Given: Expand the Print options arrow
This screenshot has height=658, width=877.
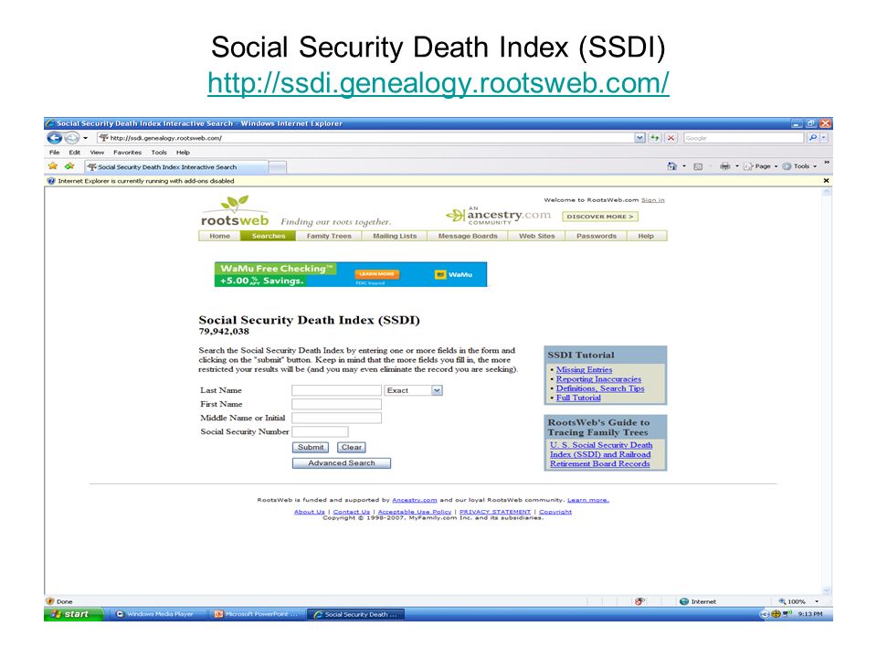Looking at the screenshot, I should pyautogui.click(x=736, y=166).
